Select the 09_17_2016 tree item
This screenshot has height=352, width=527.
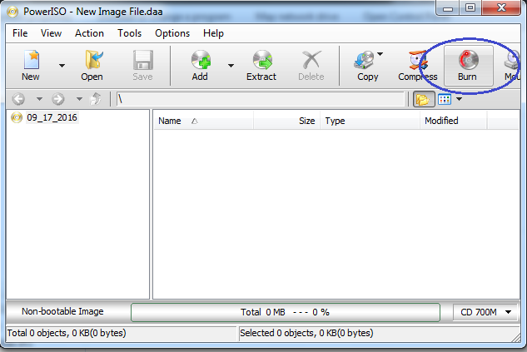point(52,117)
